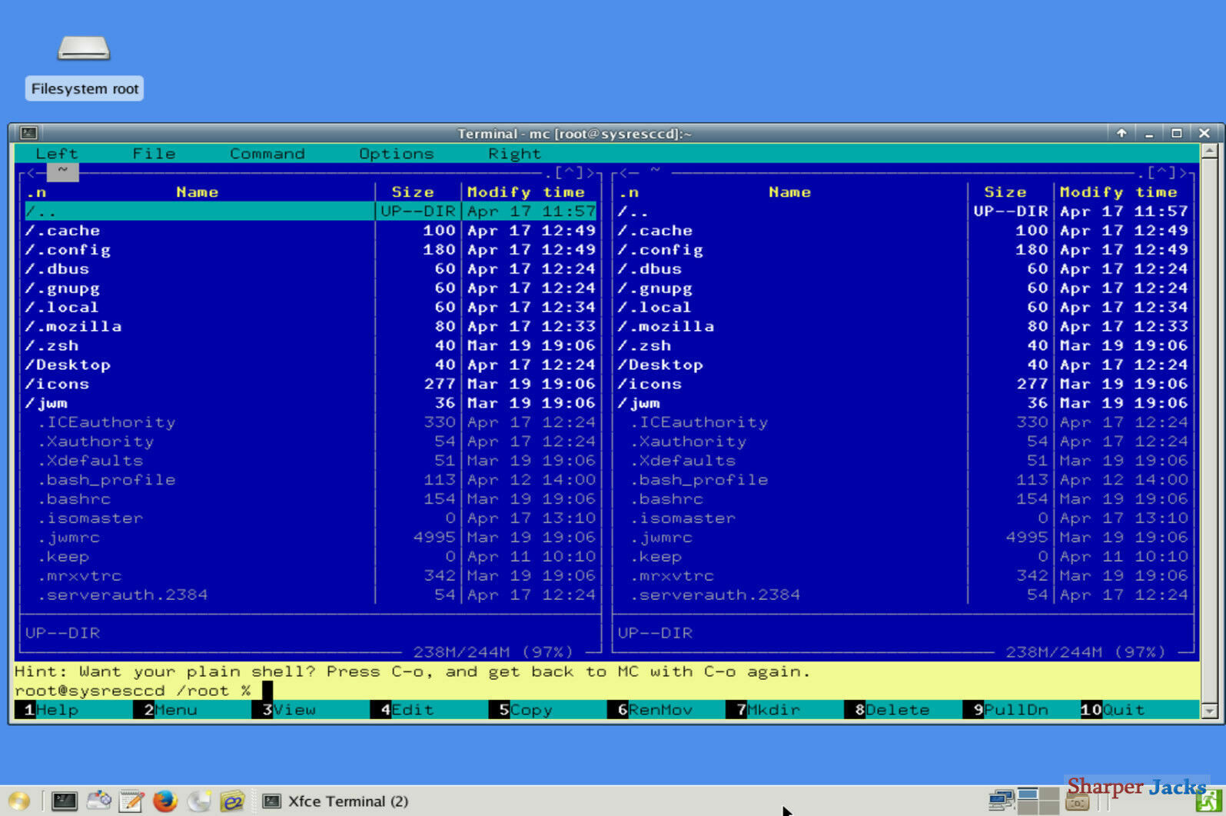Image resolution: width=1226 pixels, height=816 pixels.
Task: Click the terminal scrollbar down arrow
Action: [1209, 711]
